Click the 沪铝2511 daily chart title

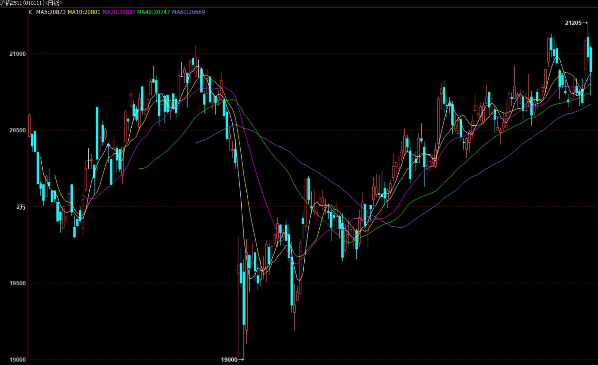31,3
